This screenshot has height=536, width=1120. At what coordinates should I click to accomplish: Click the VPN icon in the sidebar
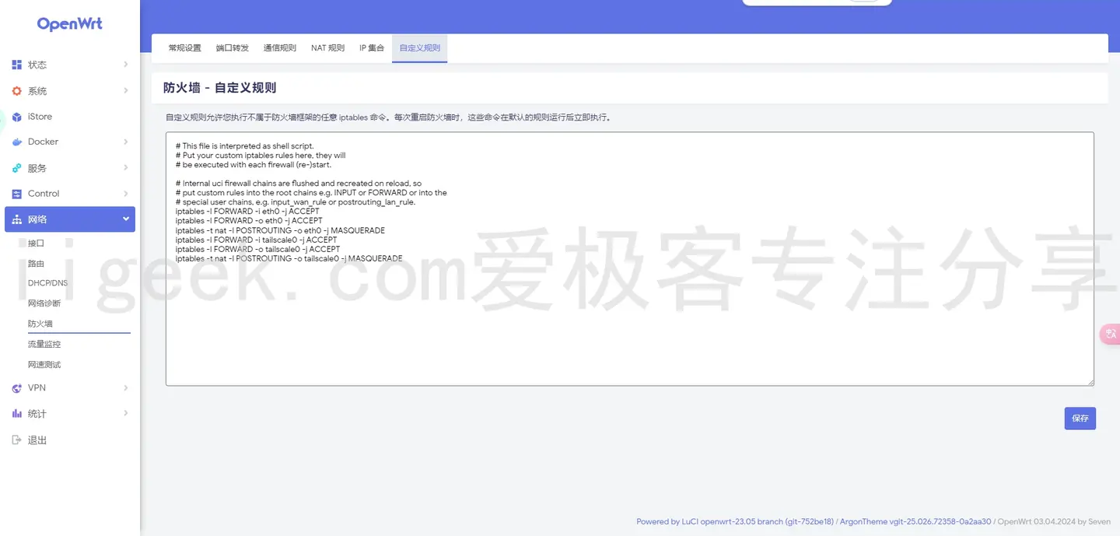(17, 387)
